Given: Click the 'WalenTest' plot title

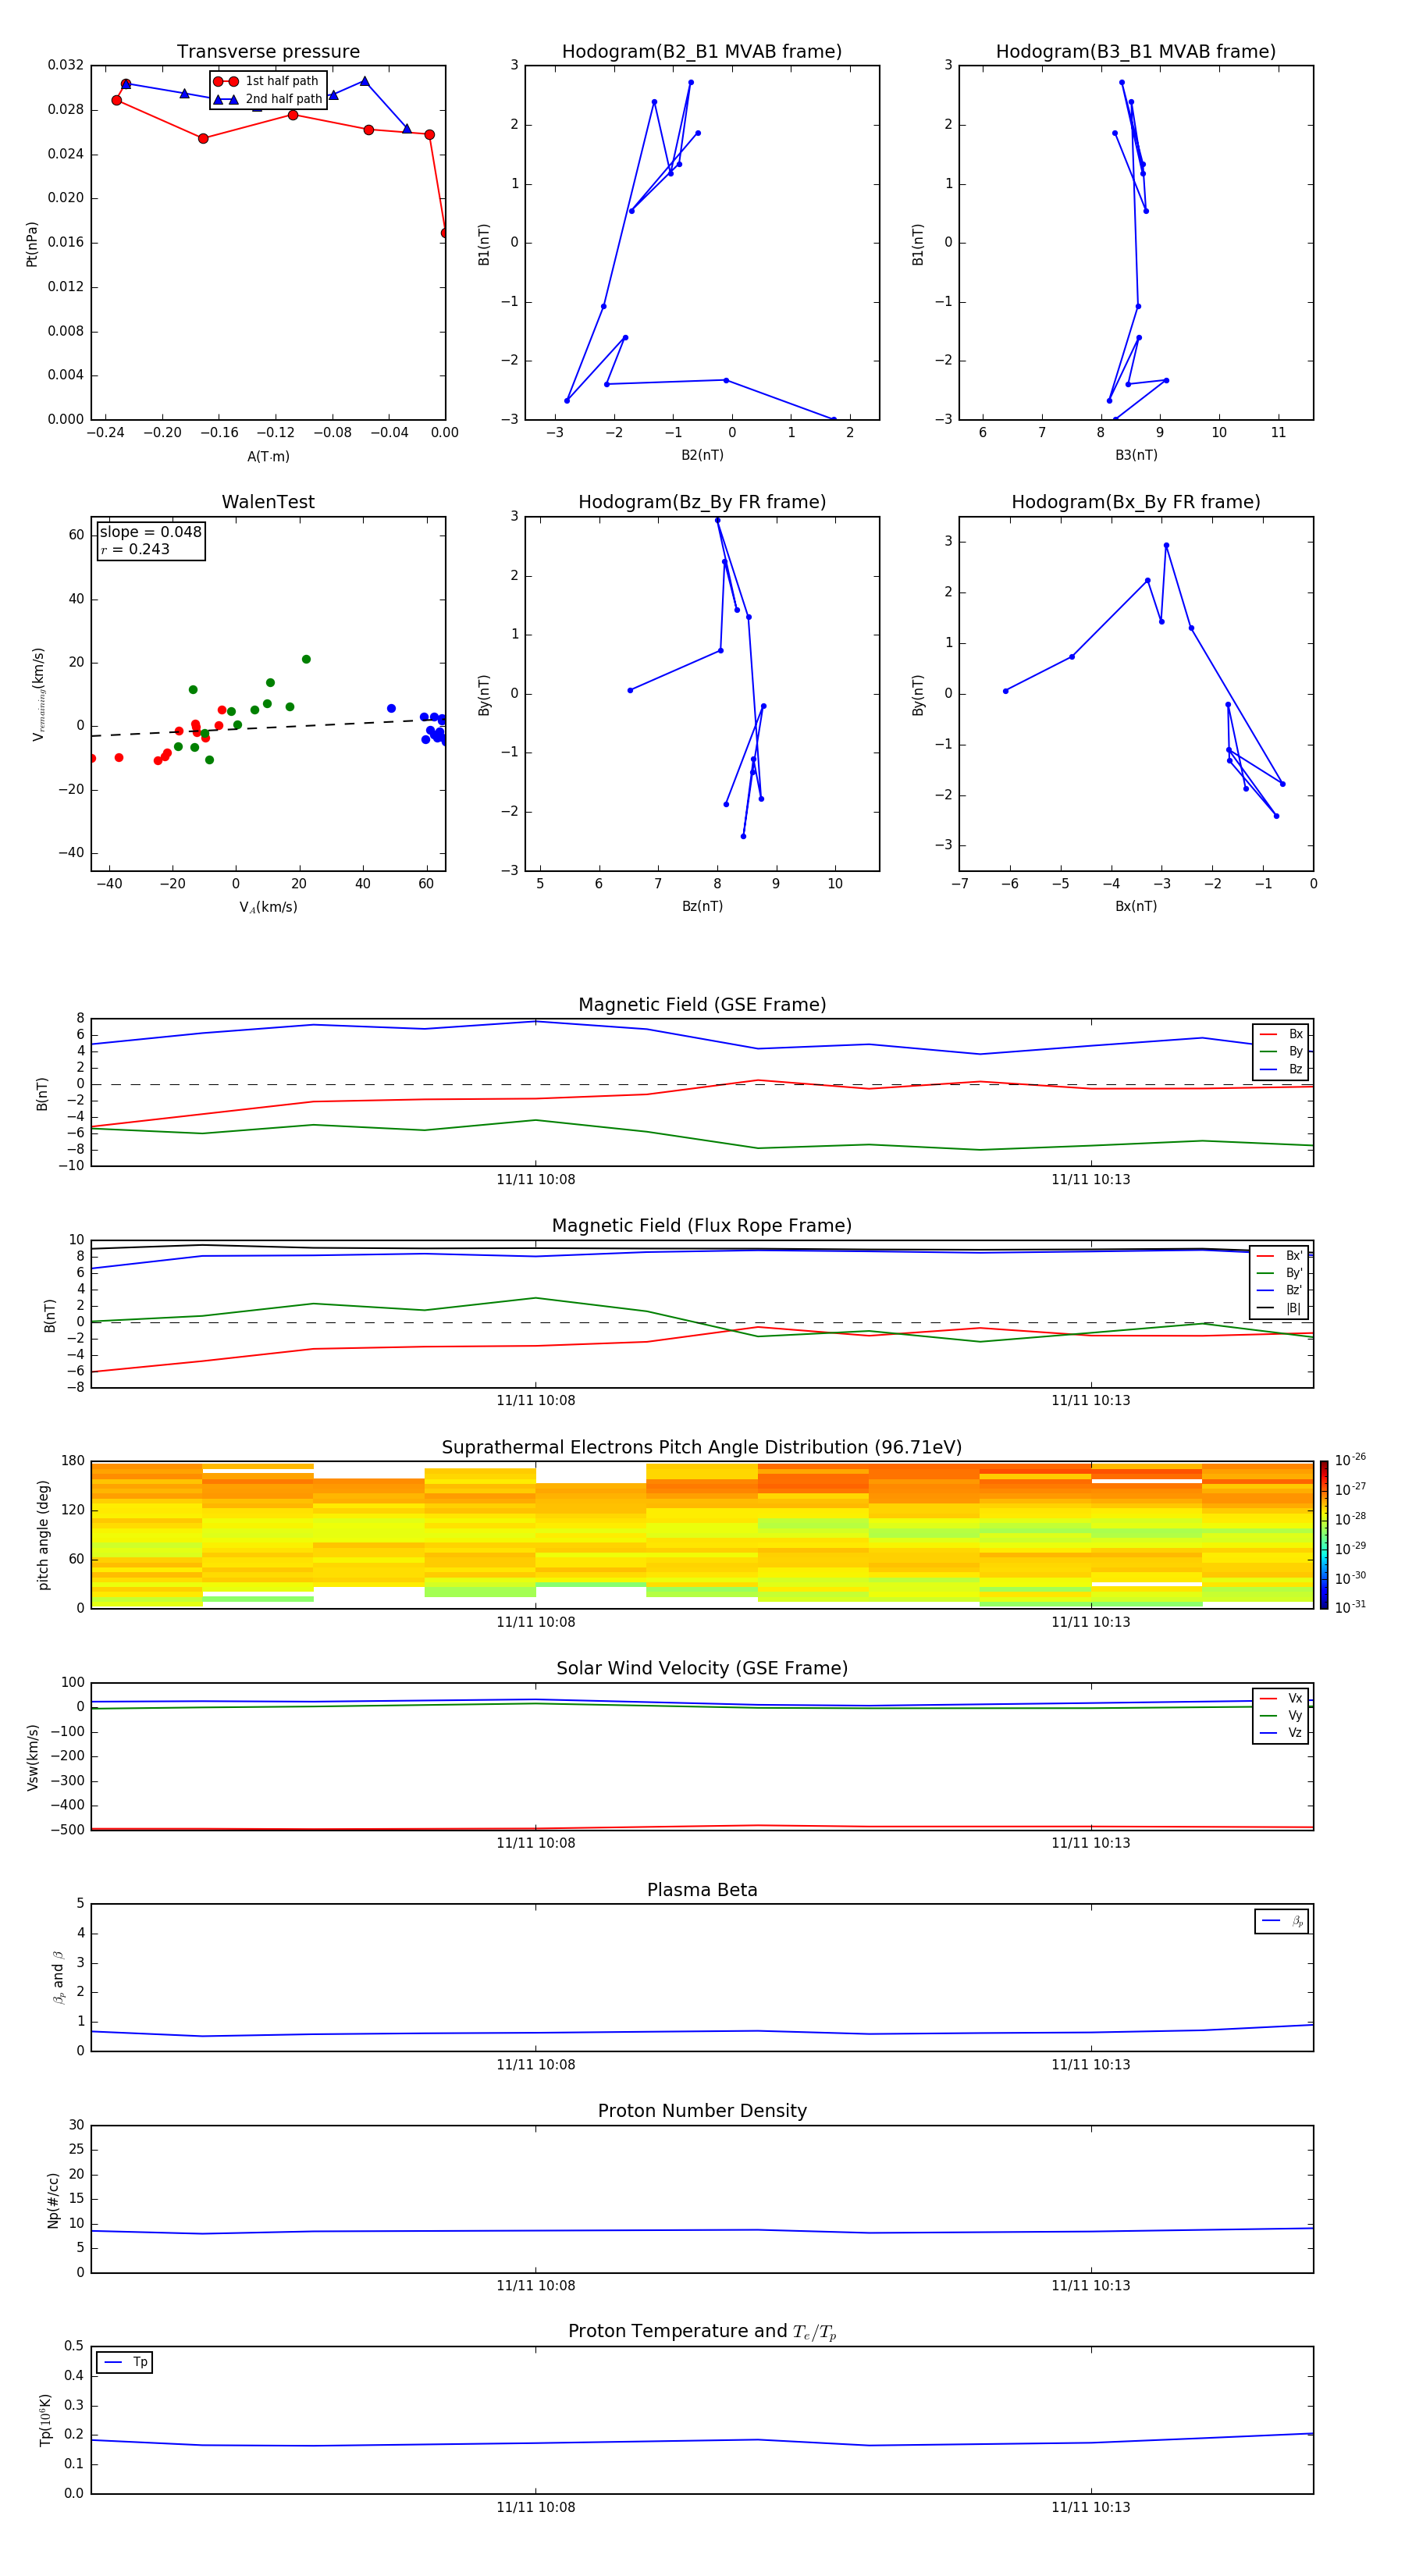Looking at the screenshot, I should point(268,502).
